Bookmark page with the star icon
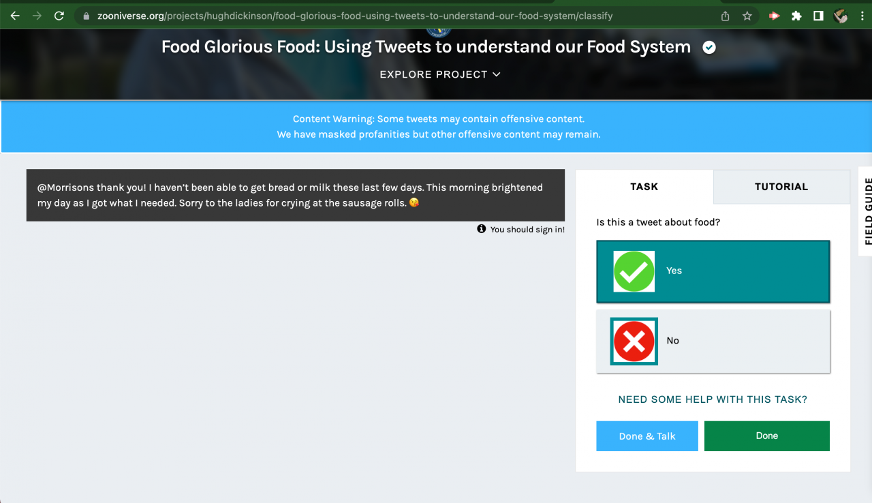The image size is (872, 503). (x=747, y=16)
